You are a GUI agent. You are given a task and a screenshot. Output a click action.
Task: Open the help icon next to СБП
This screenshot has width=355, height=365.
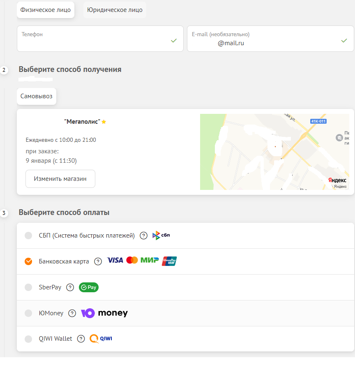point(143,236)
